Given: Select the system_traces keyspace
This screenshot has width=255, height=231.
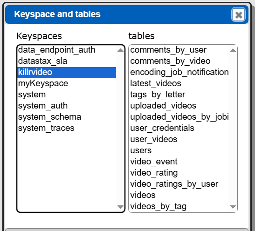Looking at the screenshot, I should coord(67,129).
